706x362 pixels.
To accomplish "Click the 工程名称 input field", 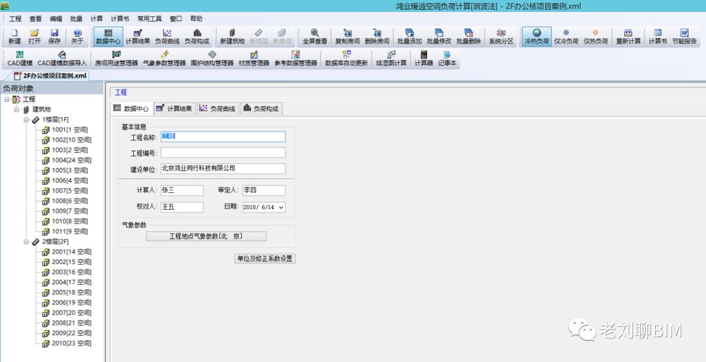I will 224,137.
